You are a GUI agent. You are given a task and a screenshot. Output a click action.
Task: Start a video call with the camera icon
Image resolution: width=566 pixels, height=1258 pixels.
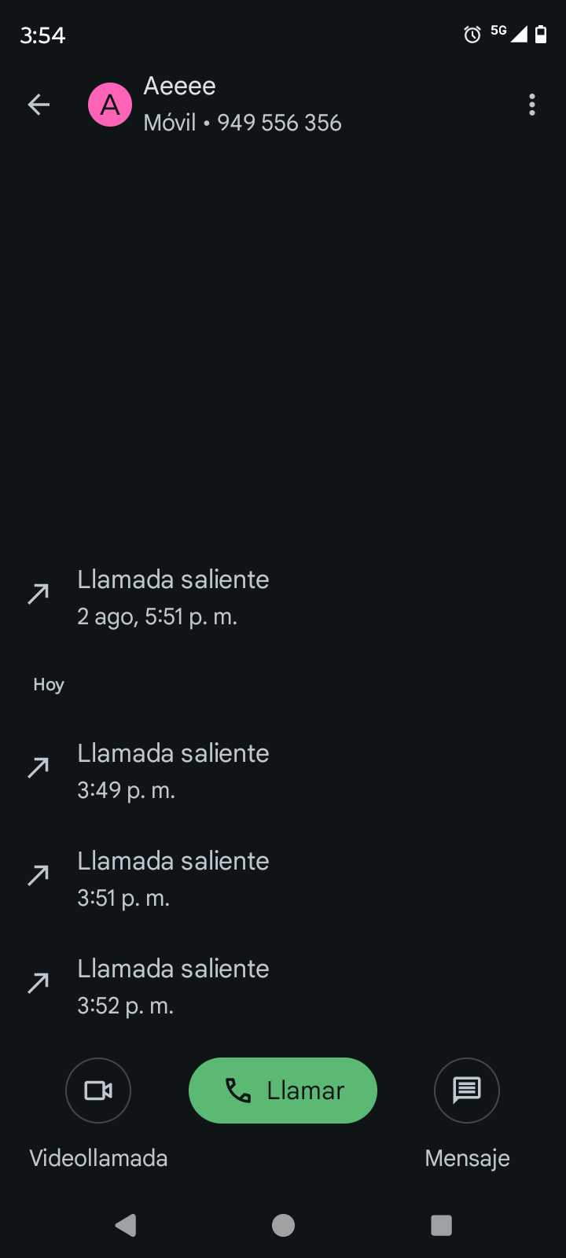click(x=98, y=1091)
